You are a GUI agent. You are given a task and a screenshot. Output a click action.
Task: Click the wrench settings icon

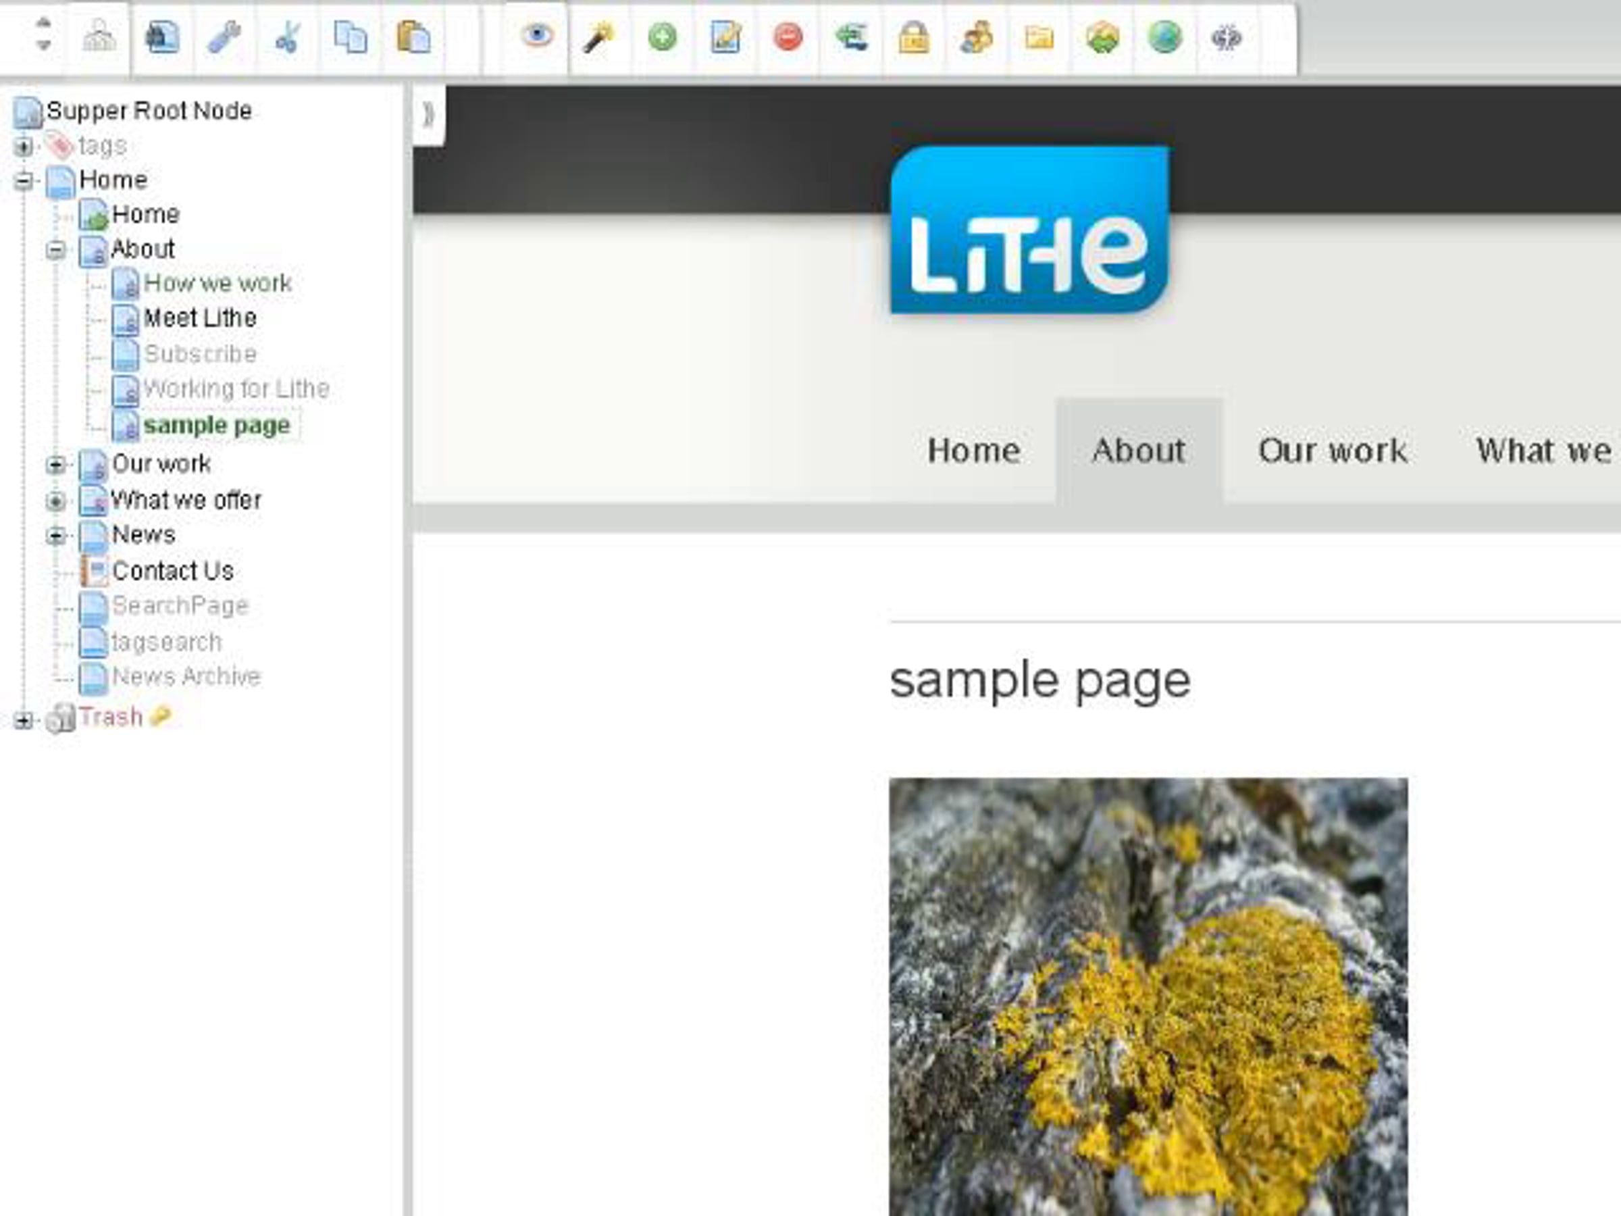click(224, 37)
